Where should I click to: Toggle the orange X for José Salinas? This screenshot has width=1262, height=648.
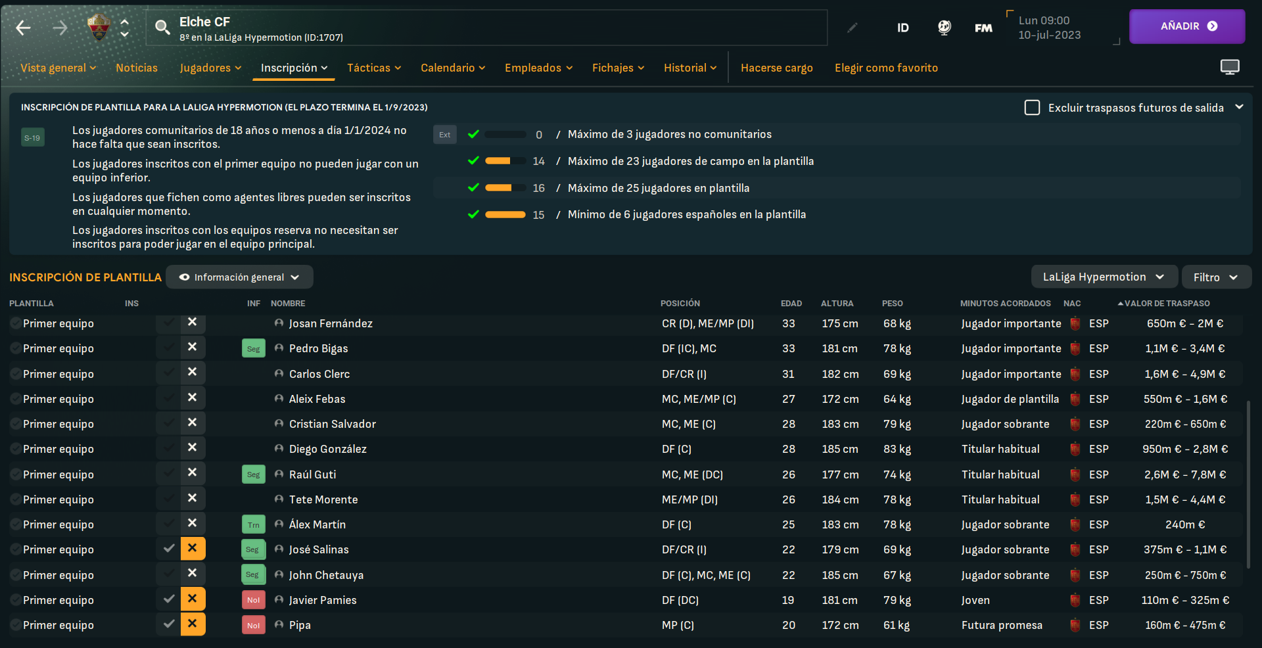[193, 548]
